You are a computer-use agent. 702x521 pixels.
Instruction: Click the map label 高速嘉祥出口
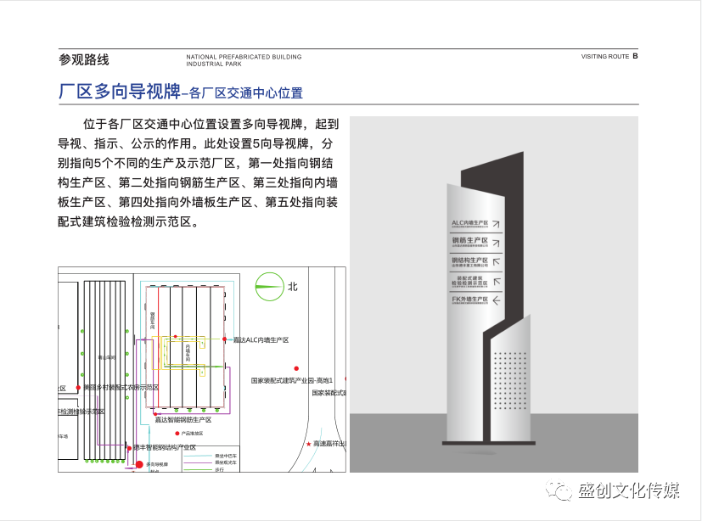pos(329,444)
